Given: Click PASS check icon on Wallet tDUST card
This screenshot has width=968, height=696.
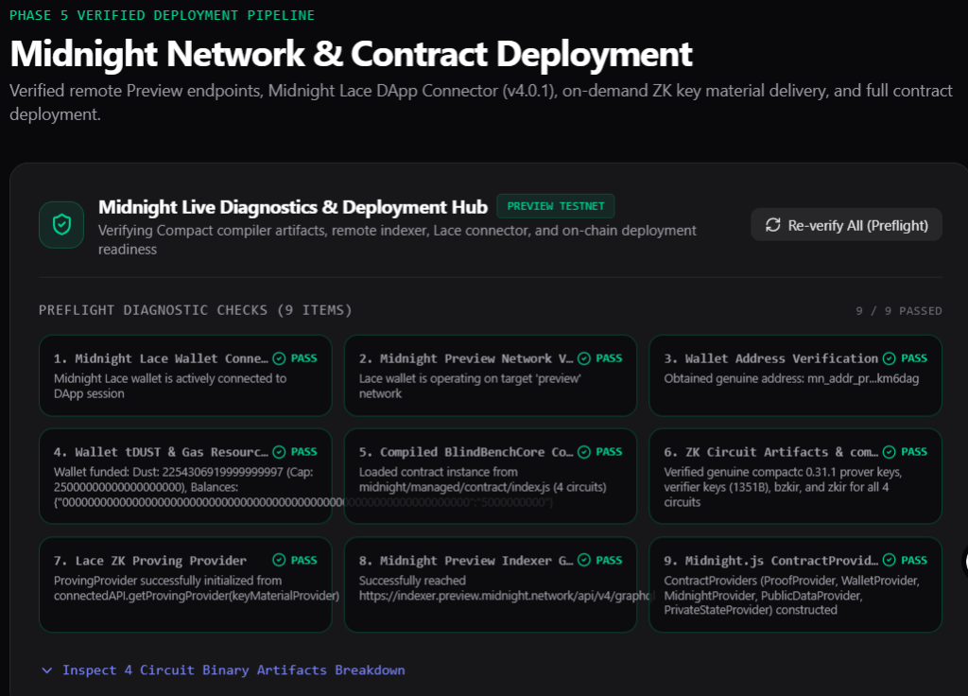Looking at the screenshot, I should [279, 452].
